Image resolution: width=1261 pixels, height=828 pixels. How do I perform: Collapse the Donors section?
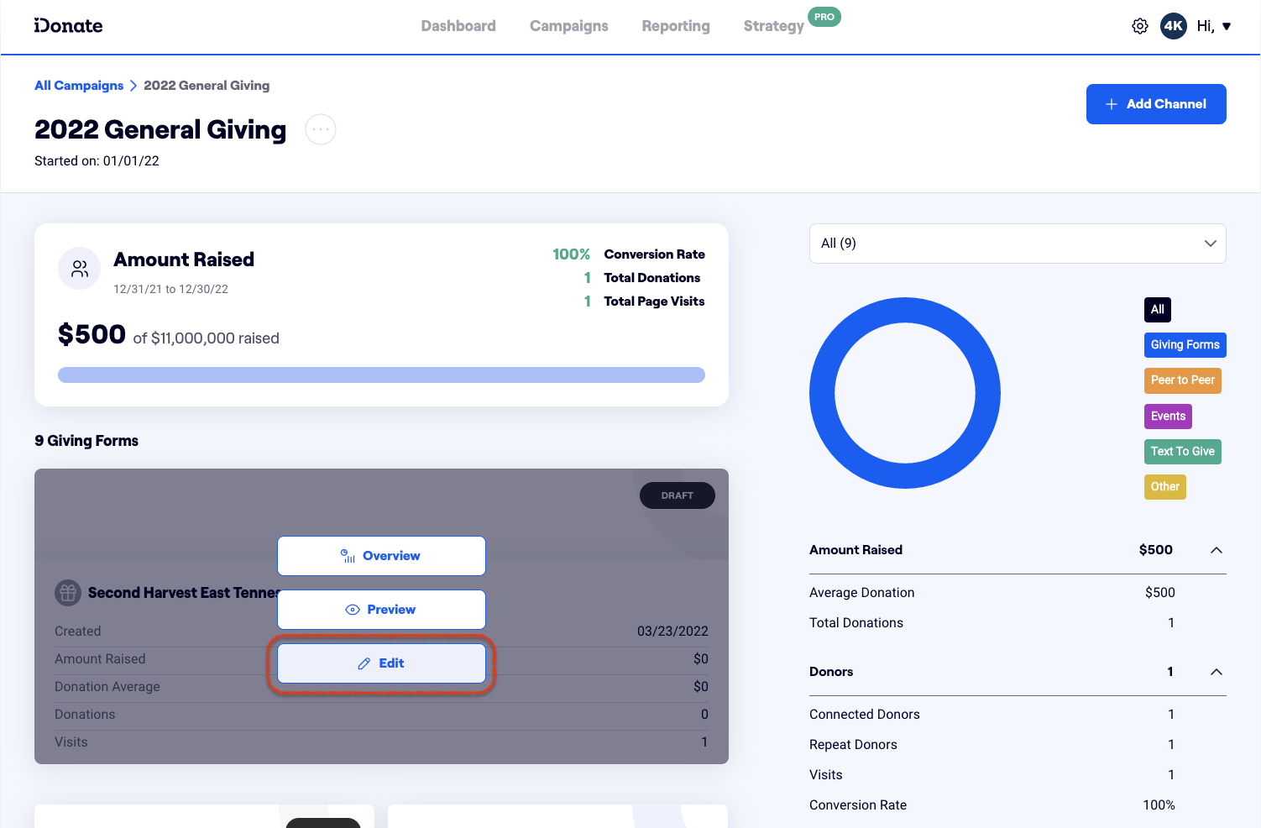click(1216, 672)
